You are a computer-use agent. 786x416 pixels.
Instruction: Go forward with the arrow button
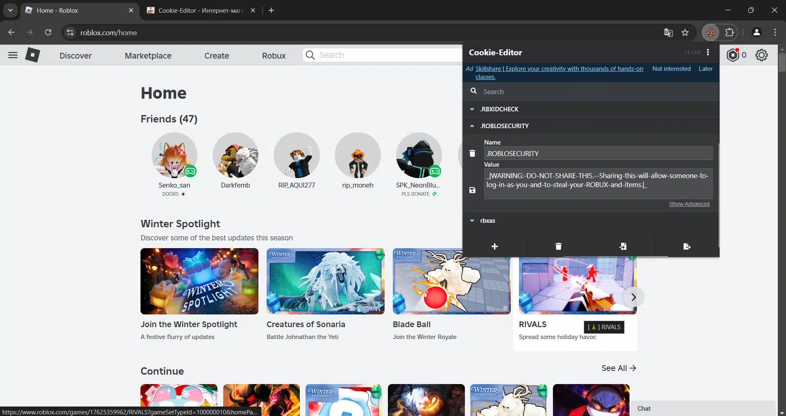(x=29, y=32)
